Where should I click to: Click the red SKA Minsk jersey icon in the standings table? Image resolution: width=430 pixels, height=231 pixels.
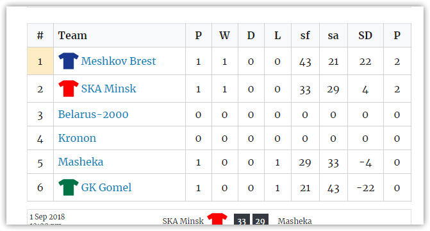tap(69, 89)
